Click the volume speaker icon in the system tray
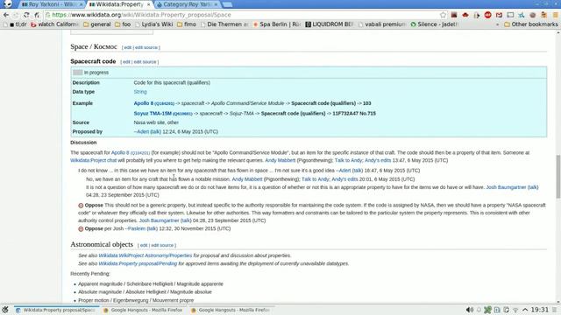 (x=470, y=310)
